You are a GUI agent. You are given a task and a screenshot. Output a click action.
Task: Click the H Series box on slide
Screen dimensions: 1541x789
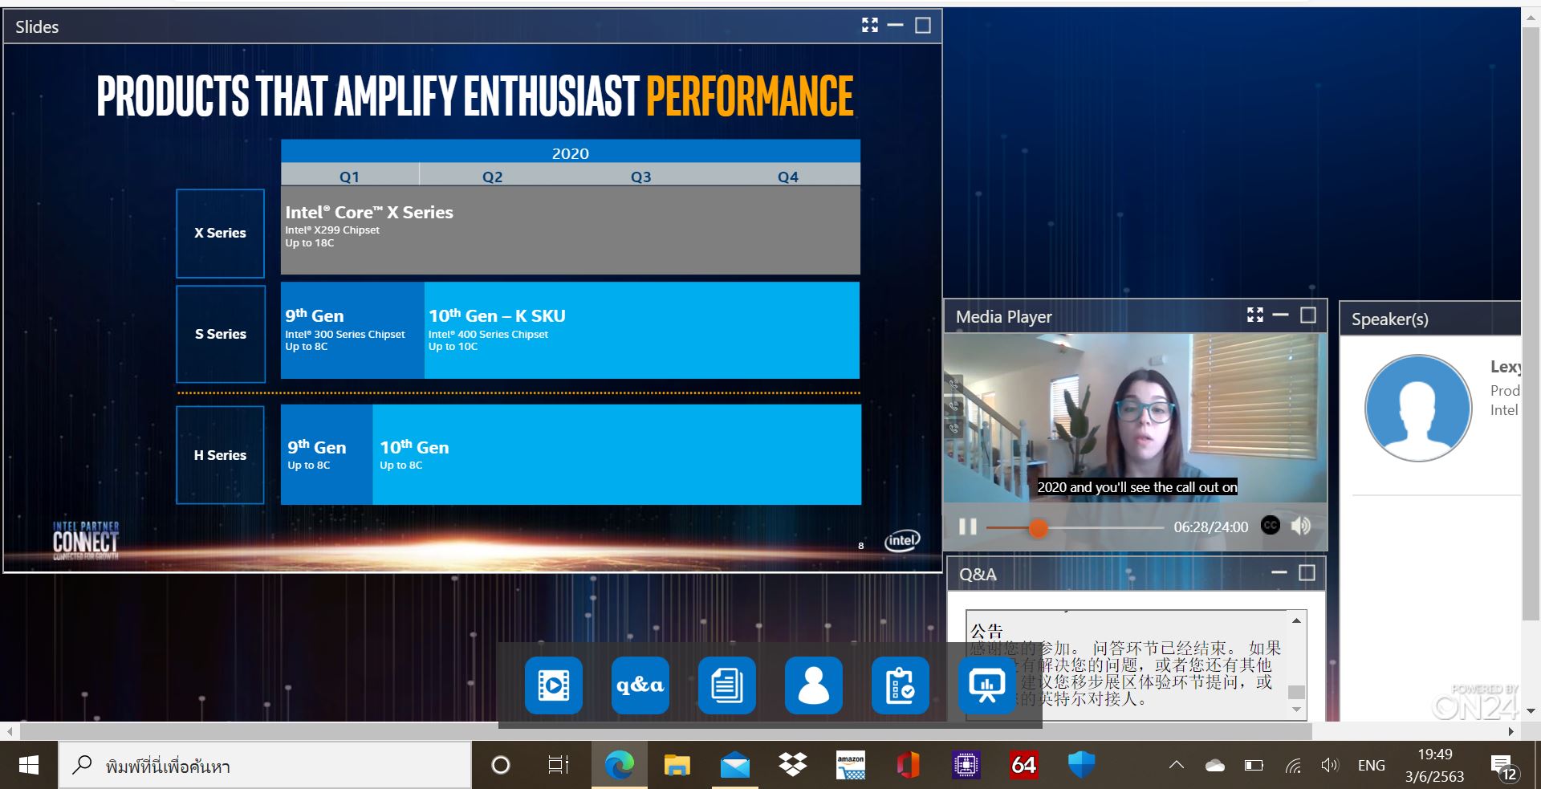click(220, 455)
